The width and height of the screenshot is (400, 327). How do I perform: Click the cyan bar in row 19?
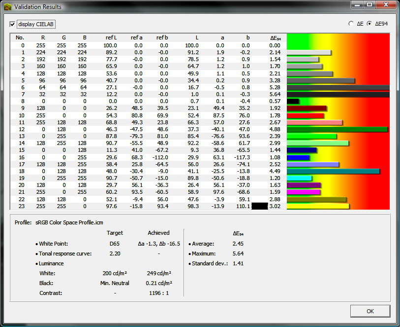point(299,178)
